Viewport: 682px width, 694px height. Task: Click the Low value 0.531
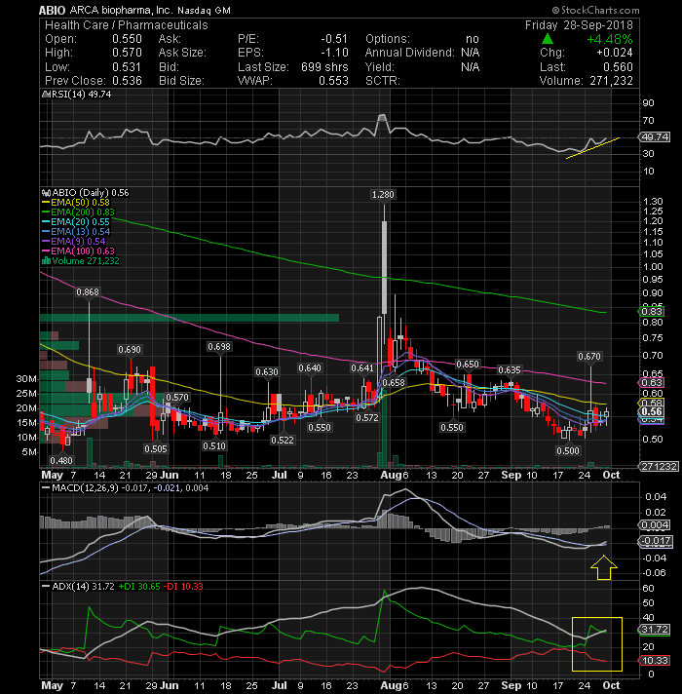(x=127, y=67)
